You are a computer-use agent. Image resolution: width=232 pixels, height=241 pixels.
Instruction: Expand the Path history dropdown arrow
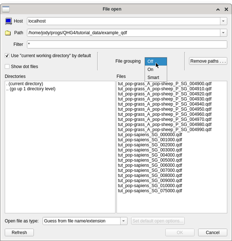click(223, 33)
